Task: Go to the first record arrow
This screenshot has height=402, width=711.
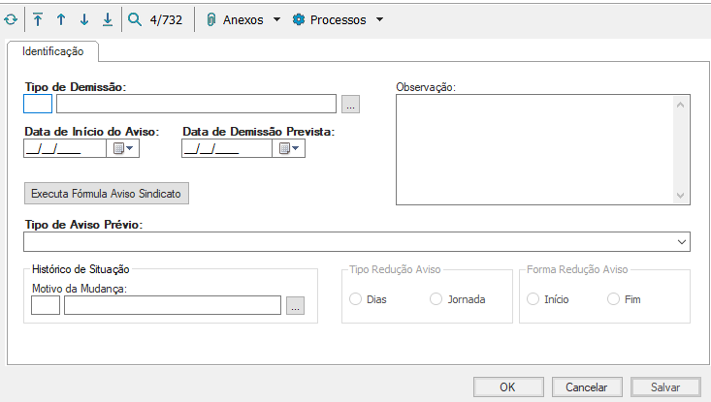Action: [37, 19]
